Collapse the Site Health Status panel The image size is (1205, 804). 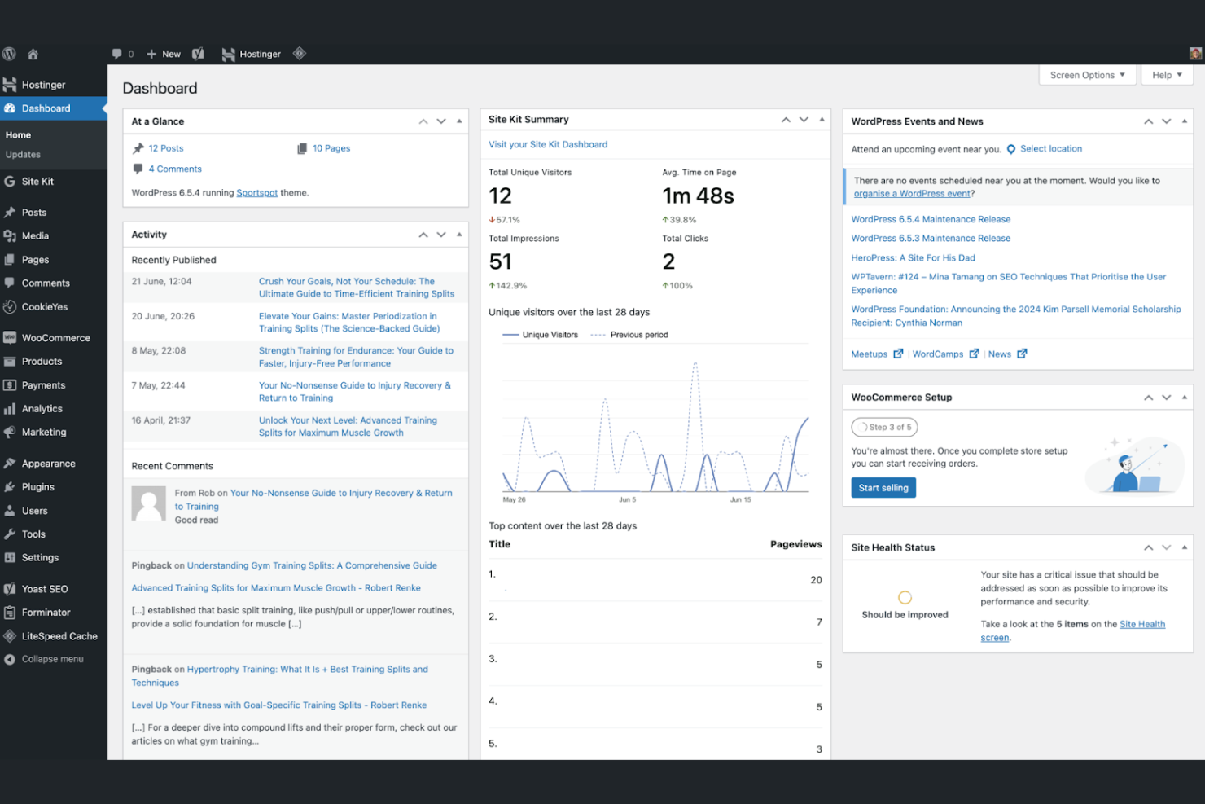tap(1184, 547)
